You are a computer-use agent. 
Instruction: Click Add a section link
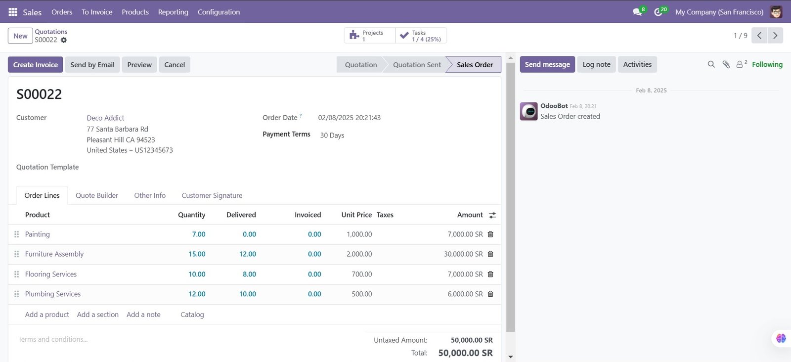pos(98,315)
